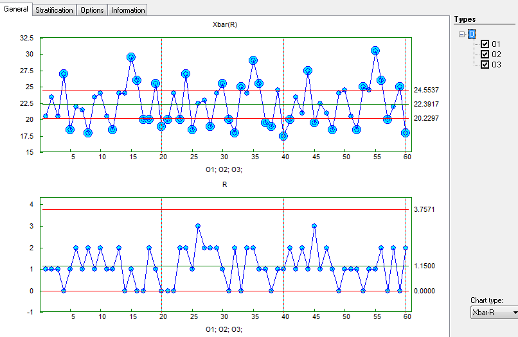Select the General tab

tap(15, 9)
